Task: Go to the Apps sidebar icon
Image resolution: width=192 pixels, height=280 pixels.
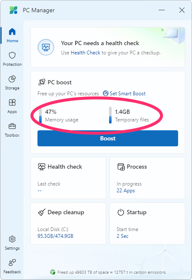Action: 12,102
